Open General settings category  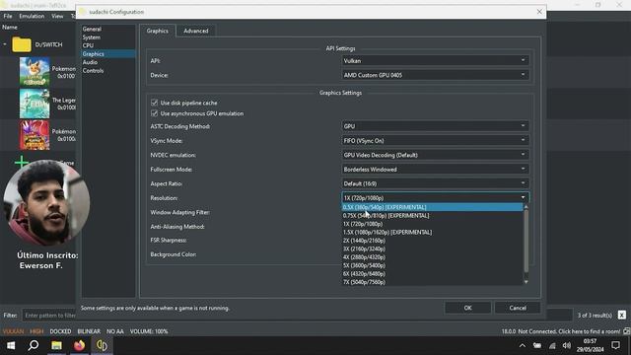coord(92,29)
